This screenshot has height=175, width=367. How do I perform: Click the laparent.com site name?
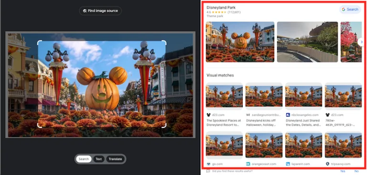(301, 164)
